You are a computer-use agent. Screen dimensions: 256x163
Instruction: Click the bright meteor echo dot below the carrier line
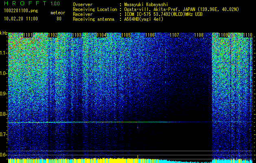(138, 127)
